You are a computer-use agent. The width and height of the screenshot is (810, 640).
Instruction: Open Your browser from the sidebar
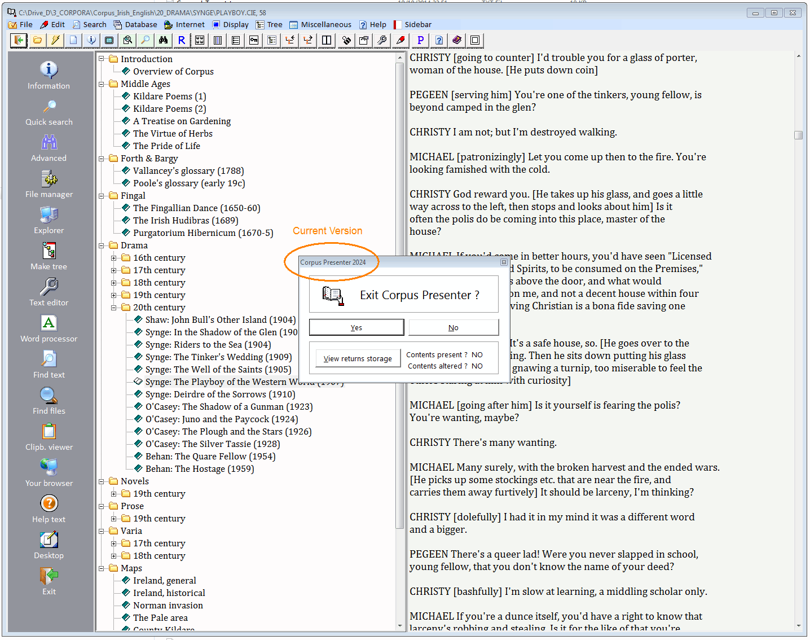[49, 467]
